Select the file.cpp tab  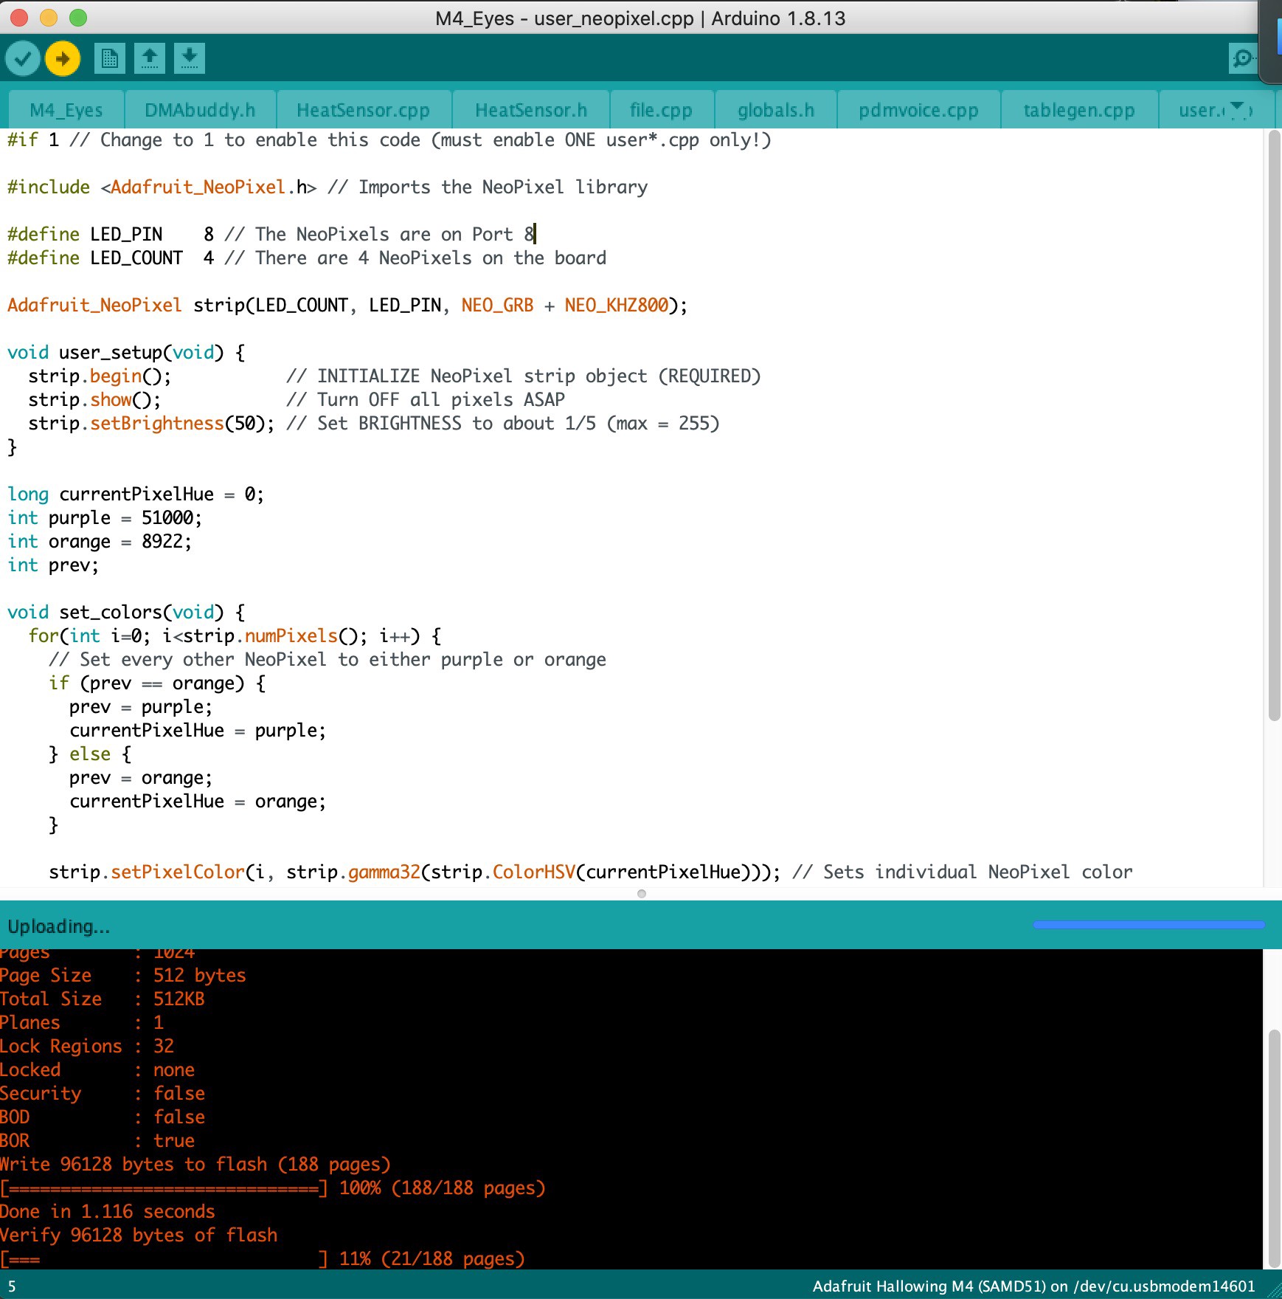(x=661, y=111)
